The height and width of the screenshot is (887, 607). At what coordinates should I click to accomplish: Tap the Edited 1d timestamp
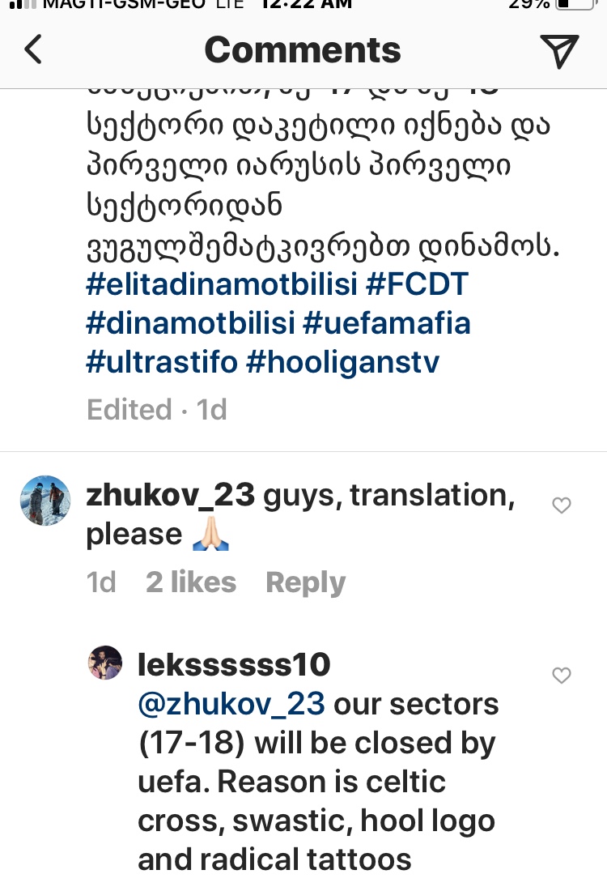tap(157, 410)
